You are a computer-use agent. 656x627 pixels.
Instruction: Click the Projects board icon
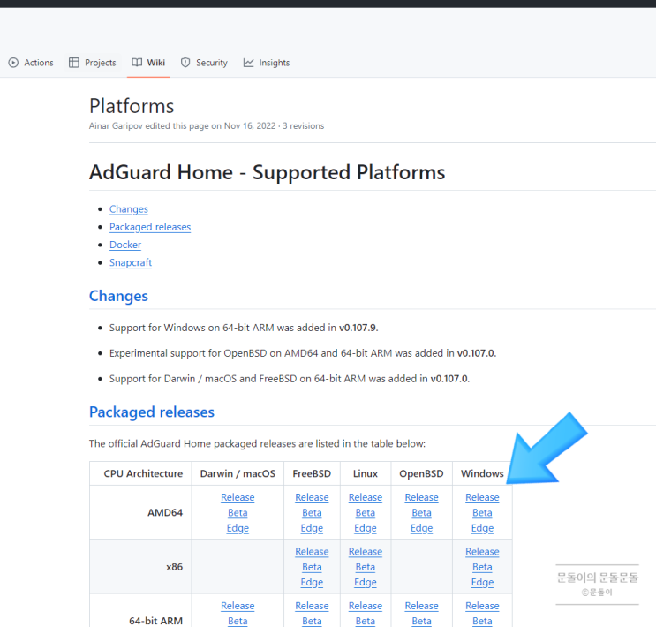[74, 63]
